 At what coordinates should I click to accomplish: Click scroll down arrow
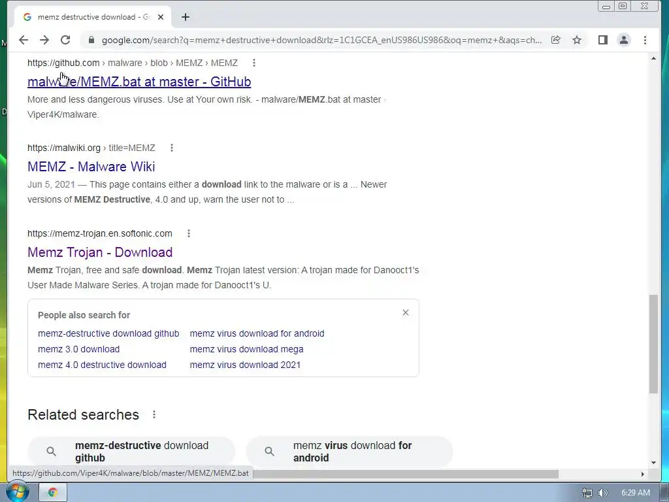(x=653, y=463)
